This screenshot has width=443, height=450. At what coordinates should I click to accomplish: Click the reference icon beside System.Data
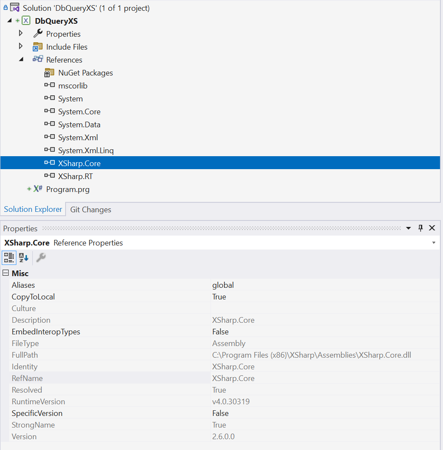tap(49, 124)
